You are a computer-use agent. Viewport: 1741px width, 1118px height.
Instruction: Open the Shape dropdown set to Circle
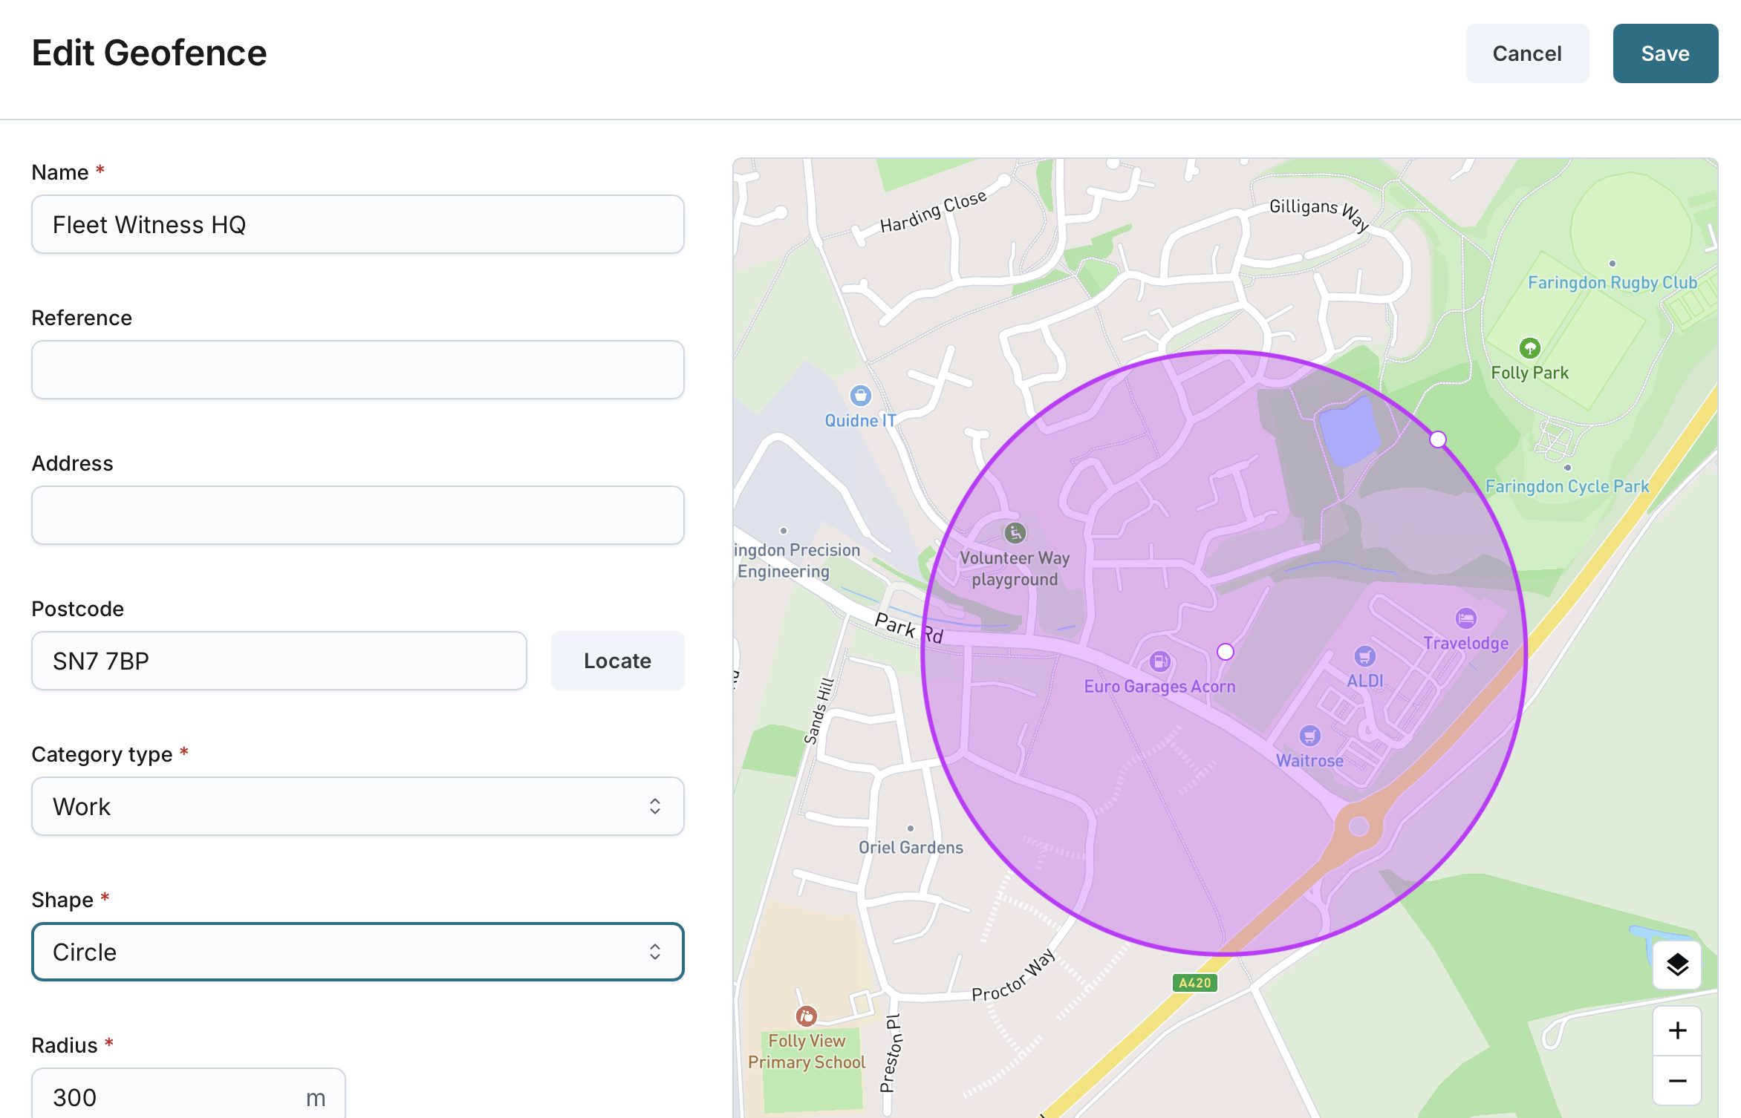[x=357, y=952]
